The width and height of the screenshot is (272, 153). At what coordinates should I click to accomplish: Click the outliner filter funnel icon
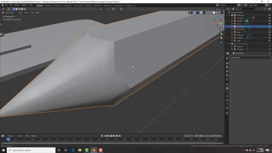click(264, 8)
